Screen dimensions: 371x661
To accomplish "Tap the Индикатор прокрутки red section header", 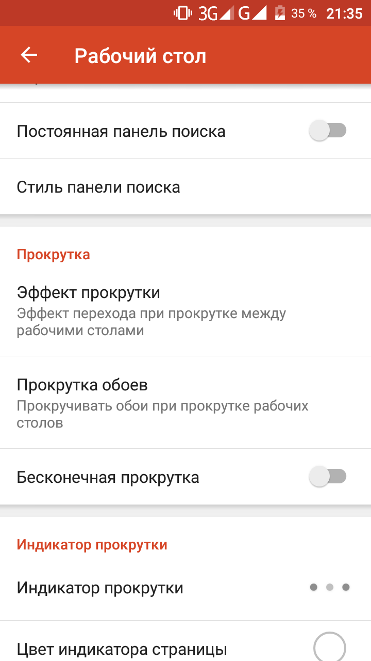I will [x=92, y=544].
